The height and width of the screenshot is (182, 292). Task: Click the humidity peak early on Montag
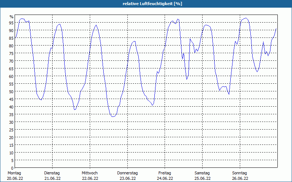(22, 19)
